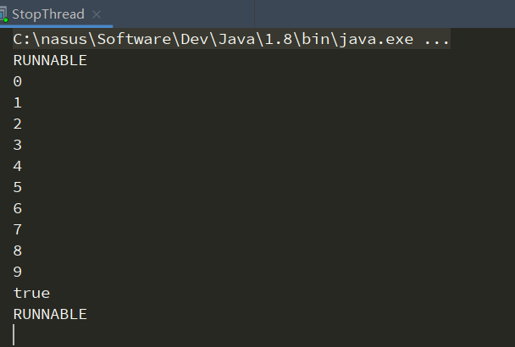Click on the output value 9
The width and height of the screenshot is (515, 347).
pos(18,273)
